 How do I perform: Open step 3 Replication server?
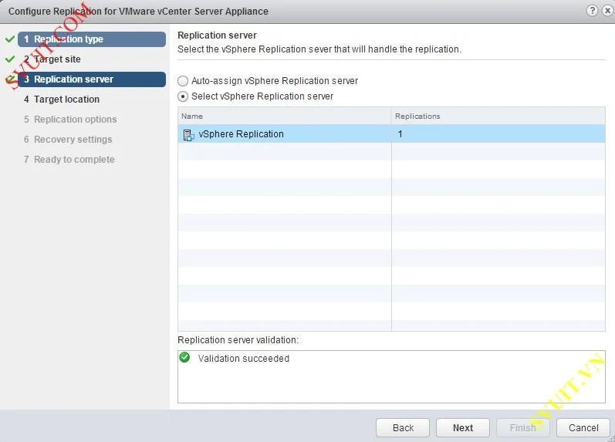point(92,79)
